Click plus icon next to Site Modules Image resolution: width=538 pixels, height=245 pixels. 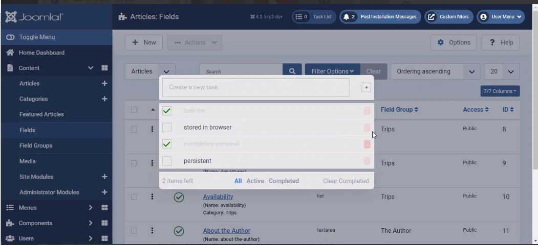pos(104,177)
